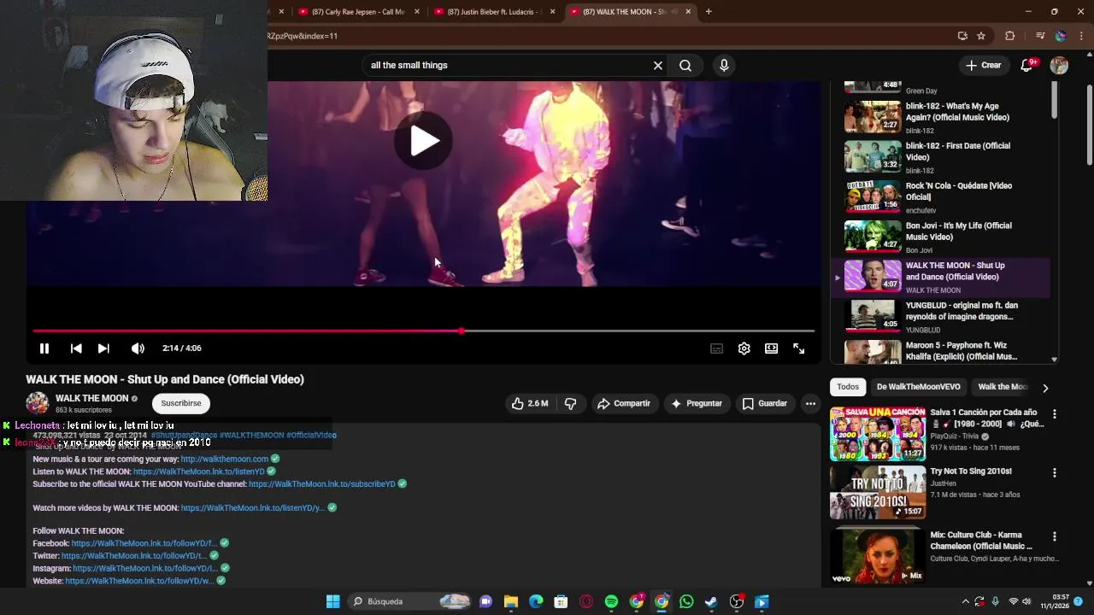Skip to next video in playlist
The height and width of the screenshot is (615, 1094).
(x=103, y=348)
